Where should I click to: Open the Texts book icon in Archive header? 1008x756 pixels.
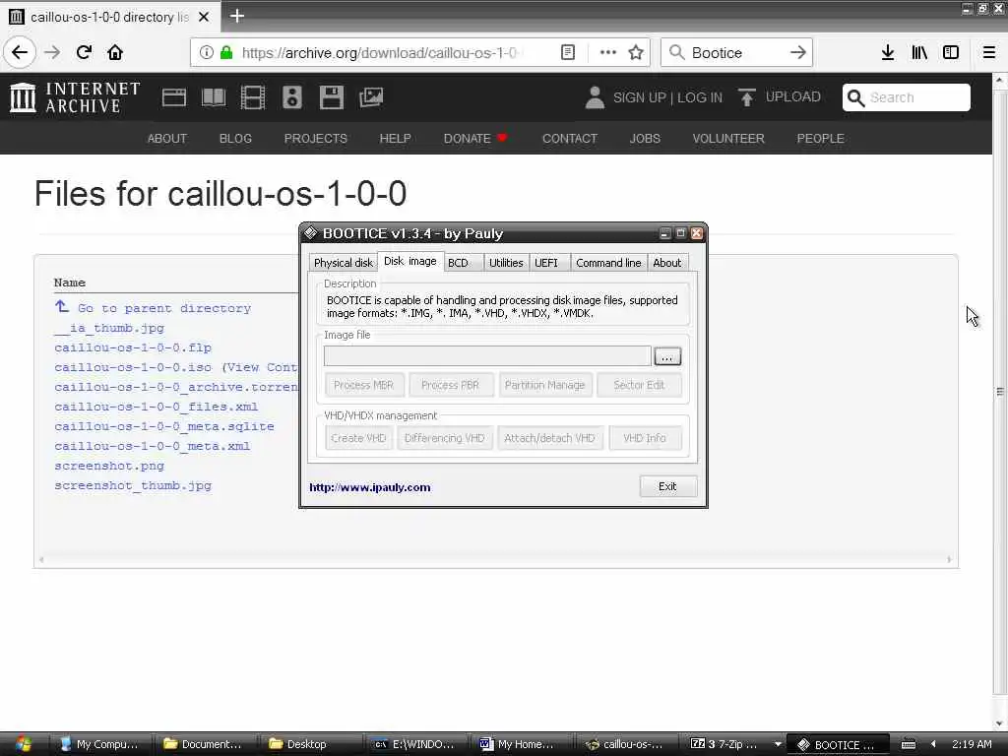214,97
